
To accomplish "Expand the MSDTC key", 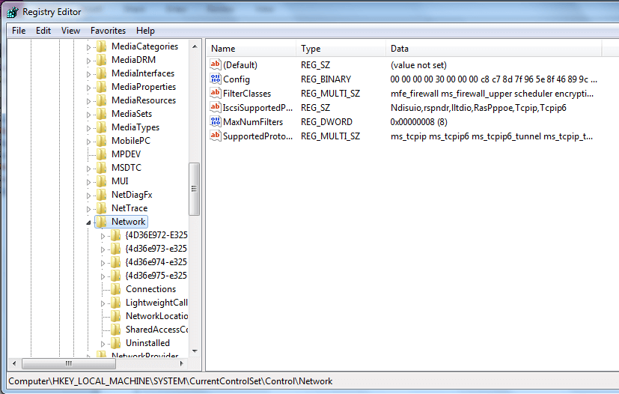I will point(88,169).
